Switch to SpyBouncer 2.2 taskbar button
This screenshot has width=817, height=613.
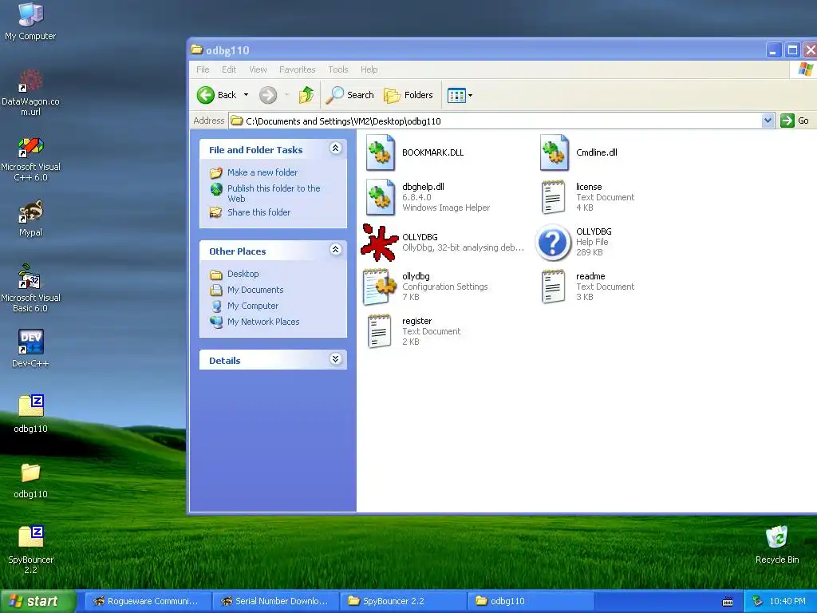(403, 601)
